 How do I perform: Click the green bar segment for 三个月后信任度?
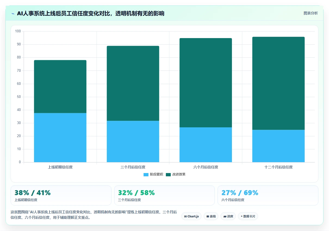click(x=133, y=83)
